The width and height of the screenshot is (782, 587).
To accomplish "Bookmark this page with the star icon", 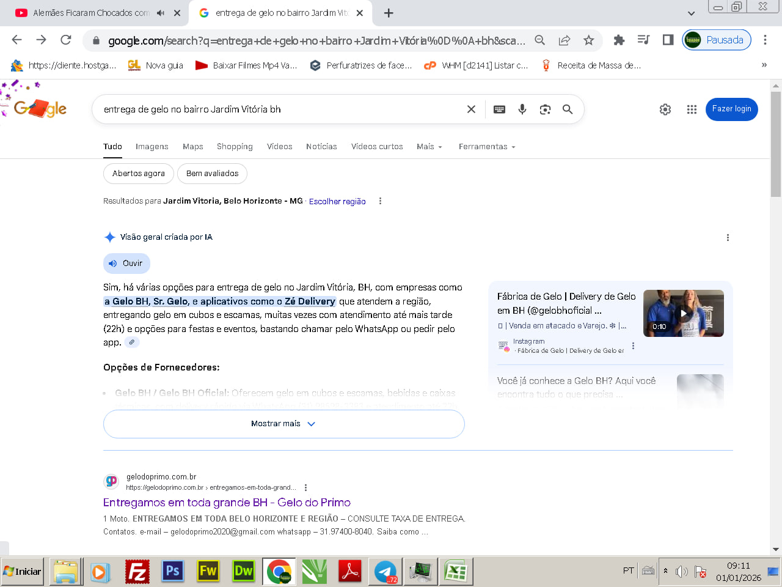I will [588, 40].
